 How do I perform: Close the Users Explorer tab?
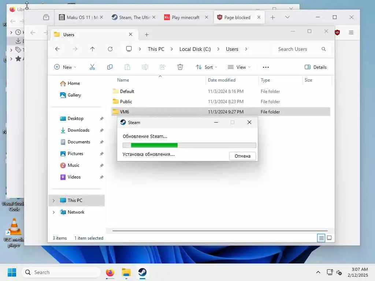pos(131,34)
